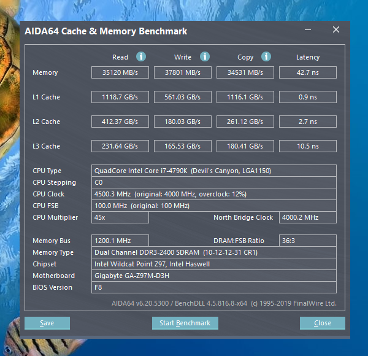Click the DRAM:FSB Ratio label
Image resolution: width=368 pixels, height=356 pixels.
pyautogui.click(x=239, y=241)
